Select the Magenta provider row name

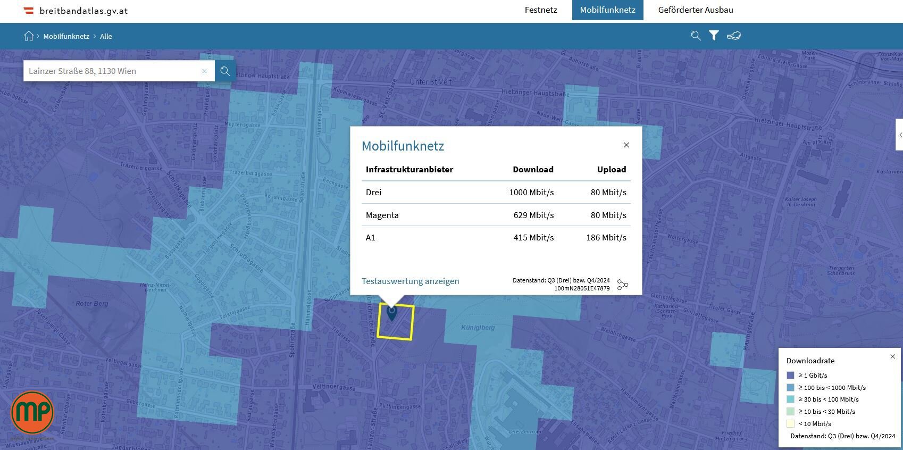pyautogui.click(x=382, y=215)
